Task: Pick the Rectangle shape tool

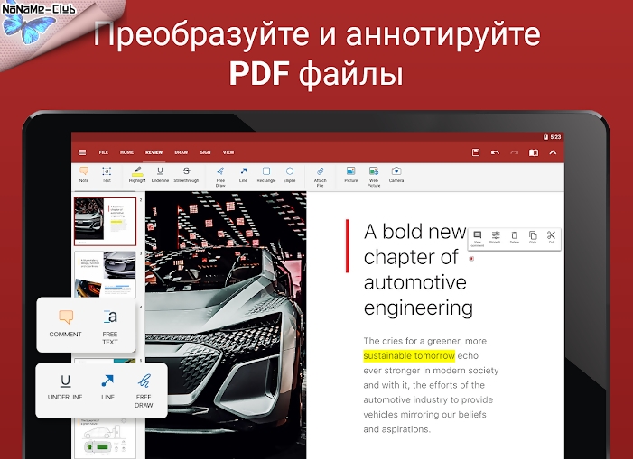Action: point(266,174)
